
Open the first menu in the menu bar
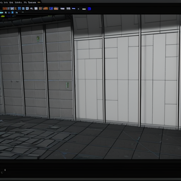pos(1,2)
